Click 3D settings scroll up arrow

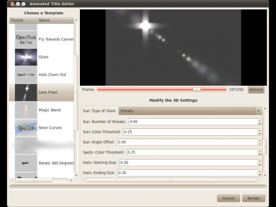(x=264, y=109)
